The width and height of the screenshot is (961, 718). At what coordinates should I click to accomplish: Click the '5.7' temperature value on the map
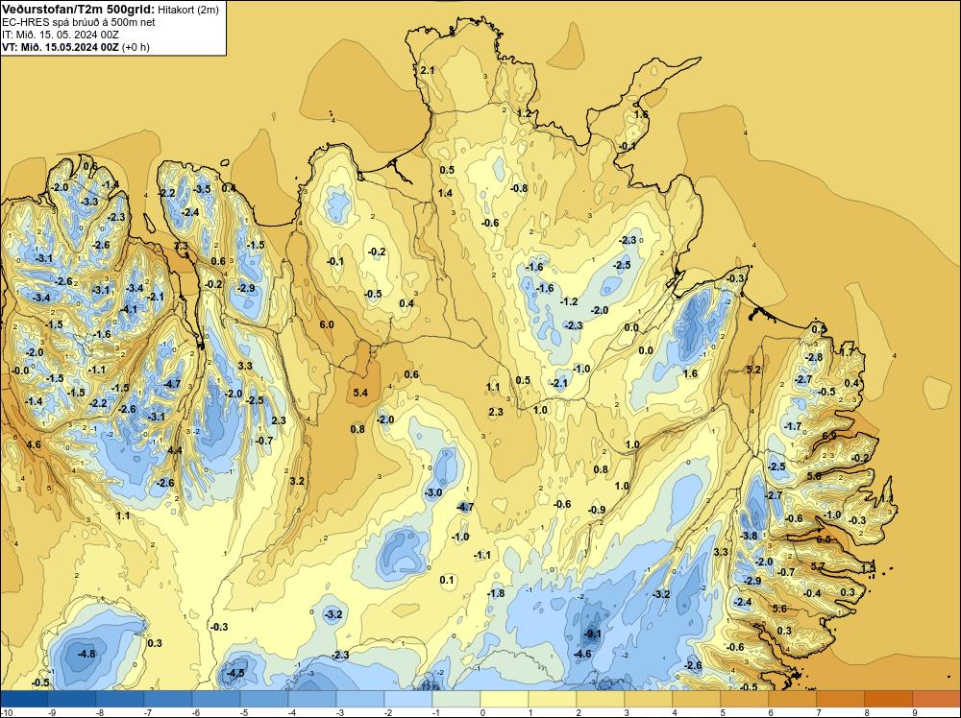coord(818,566)
